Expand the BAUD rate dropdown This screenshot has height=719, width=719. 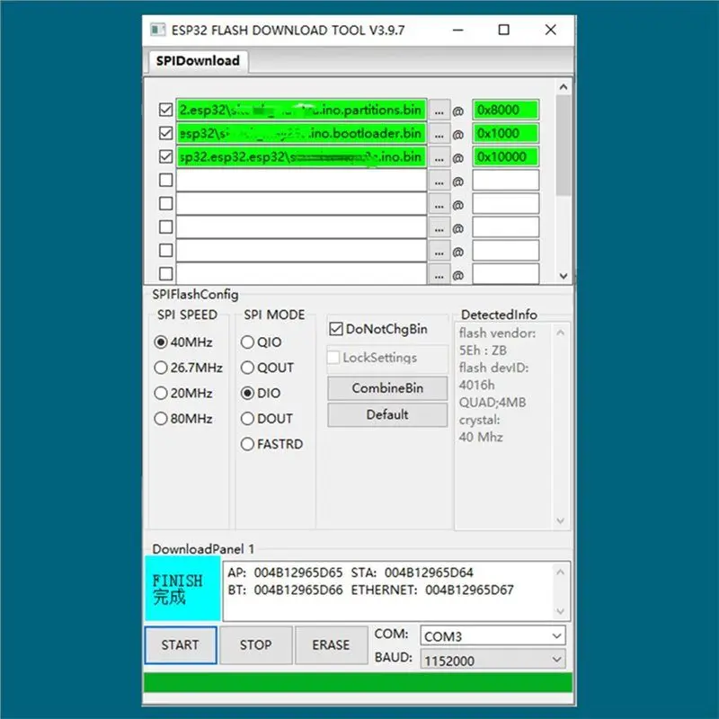493,661
